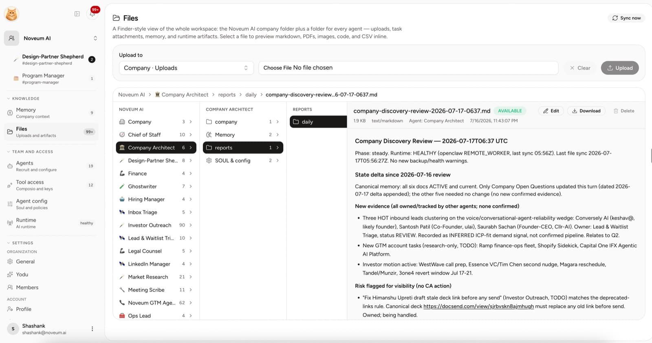Click the Market Research icon

pyautogui.click(x=122, y=277)
